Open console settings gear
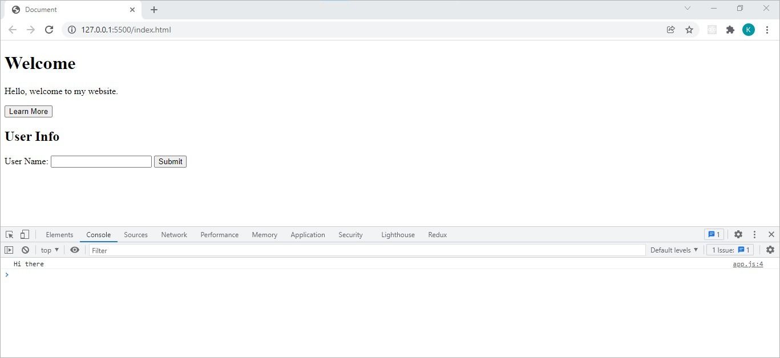This screenshot has height=358, width=780. click(770, 250)
